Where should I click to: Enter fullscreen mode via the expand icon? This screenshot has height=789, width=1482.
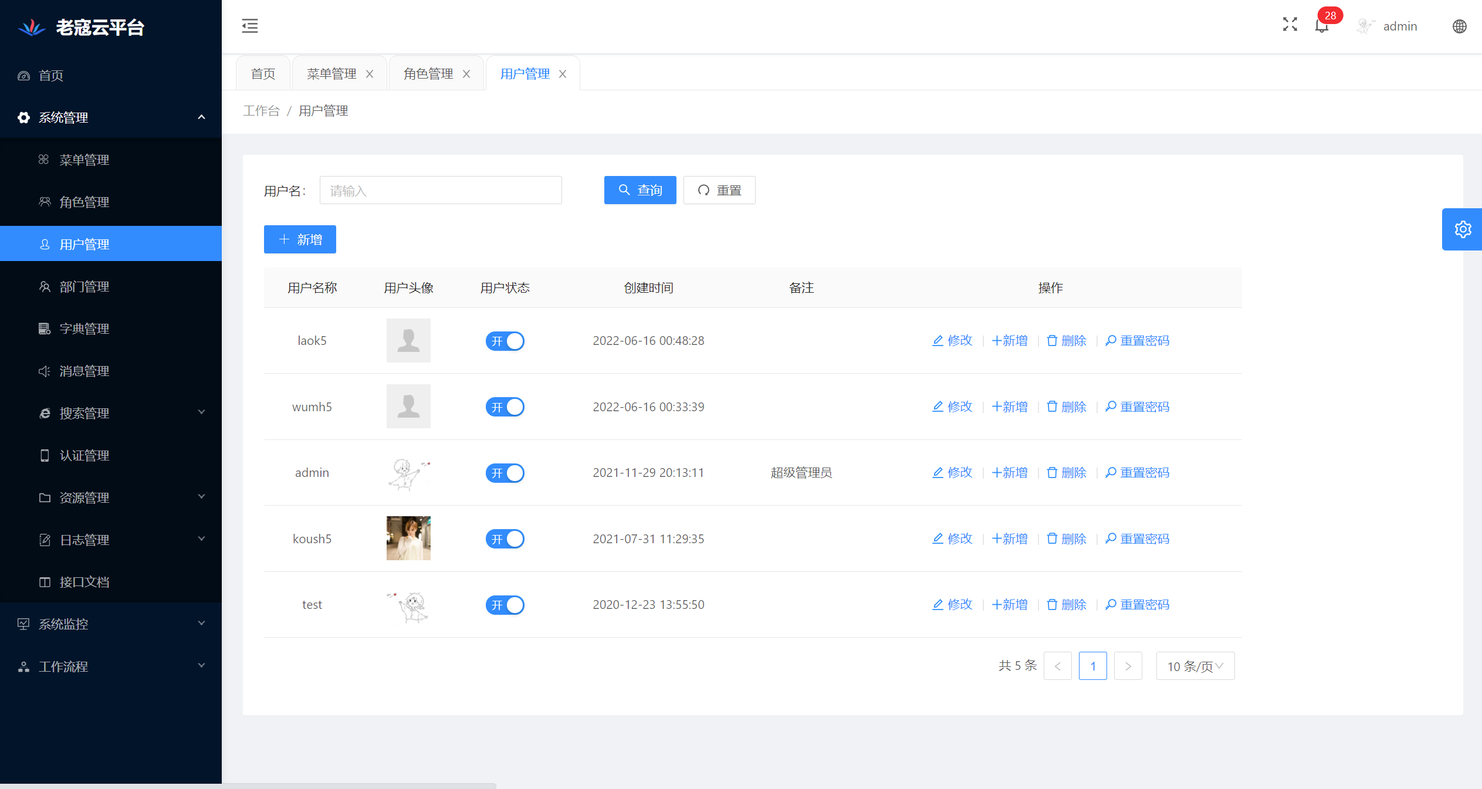1290,25
